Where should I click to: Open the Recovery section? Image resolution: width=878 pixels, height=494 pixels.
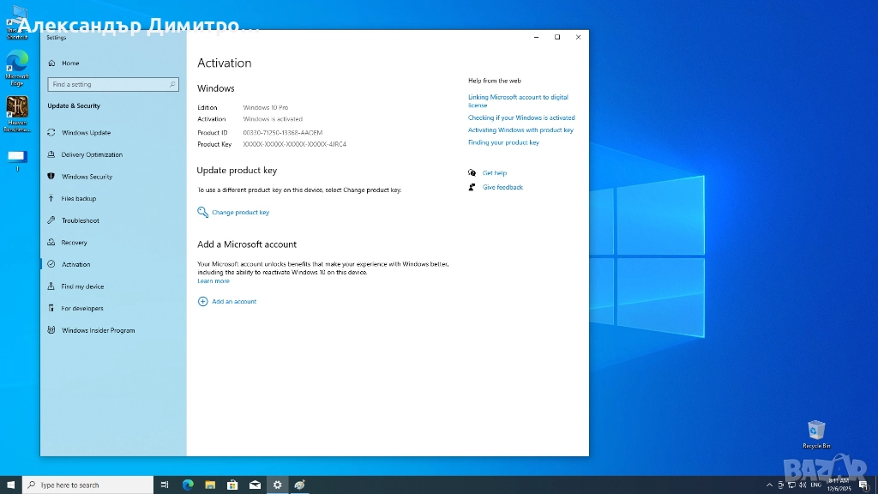coord(74,243)
